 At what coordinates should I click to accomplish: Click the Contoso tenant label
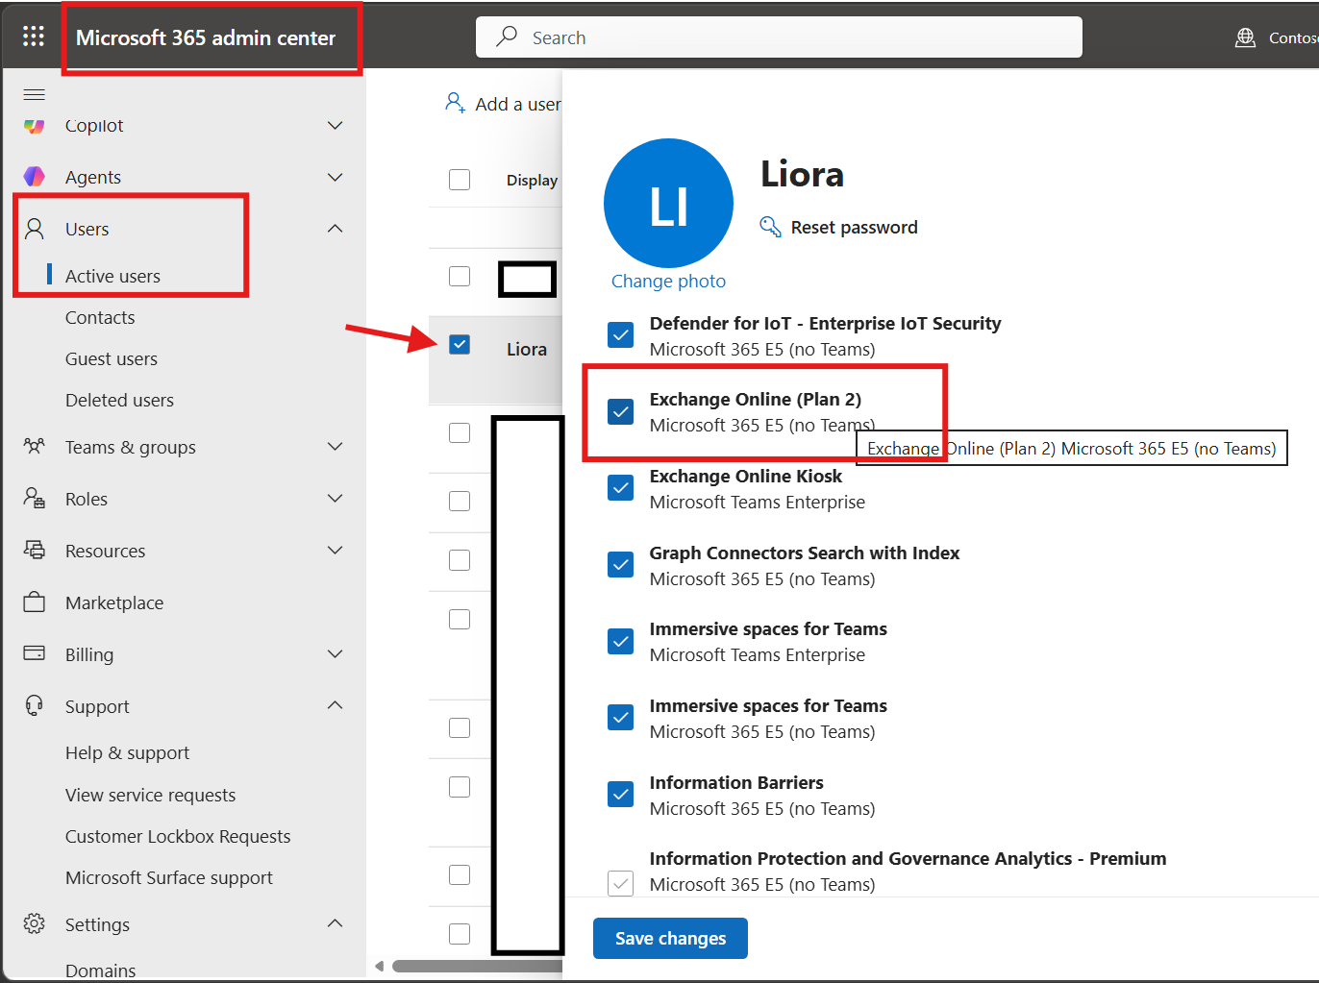point(1293,37)
